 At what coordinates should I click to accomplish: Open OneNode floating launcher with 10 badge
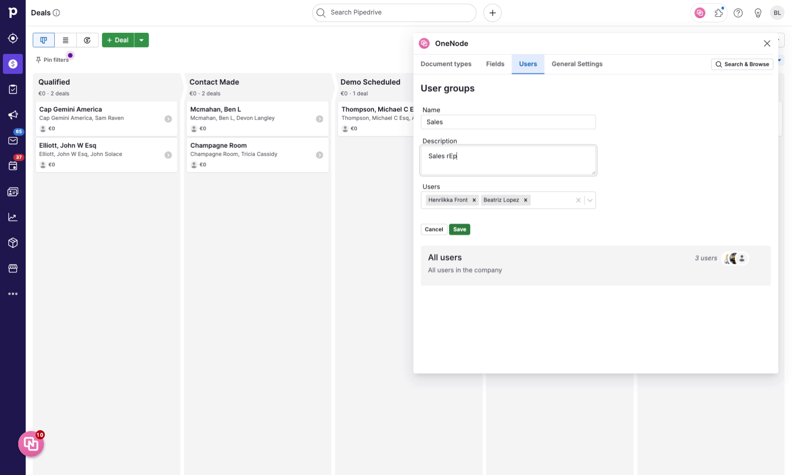[31, 444]
